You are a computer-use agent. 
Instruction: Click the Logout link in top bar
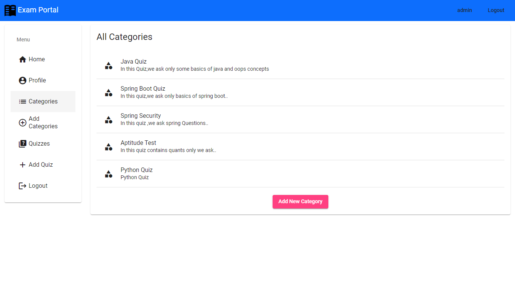pyautogui.click(x=496, y=10)
